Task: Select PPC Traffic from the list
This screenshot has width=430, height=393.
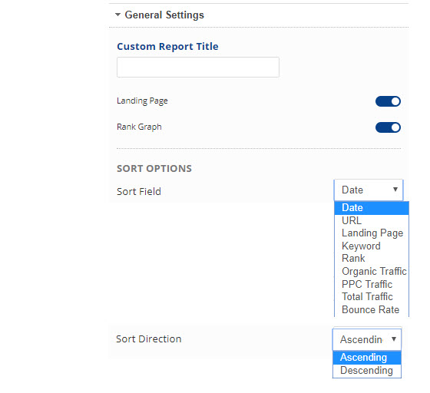Action: (372, 284)
